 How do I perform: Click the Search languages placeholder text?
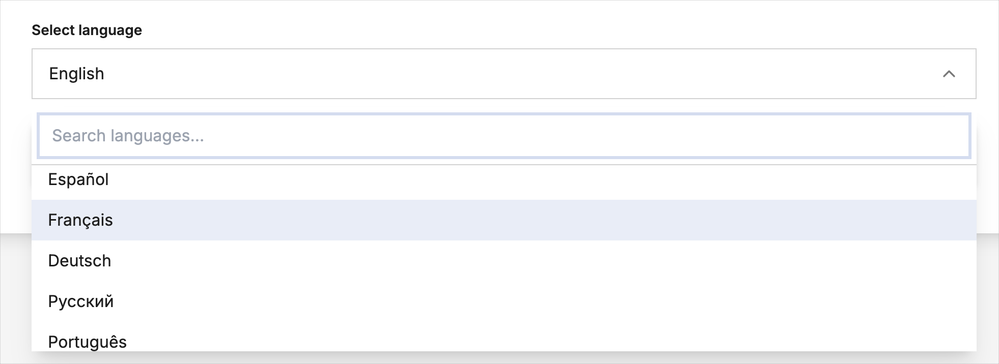coord(128,136)
